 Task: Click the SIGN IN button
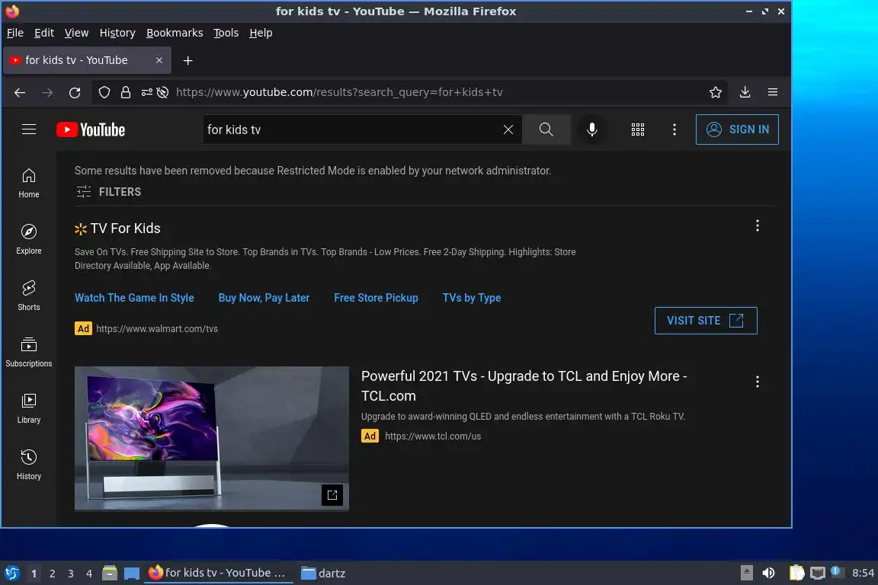click(737, 129)
